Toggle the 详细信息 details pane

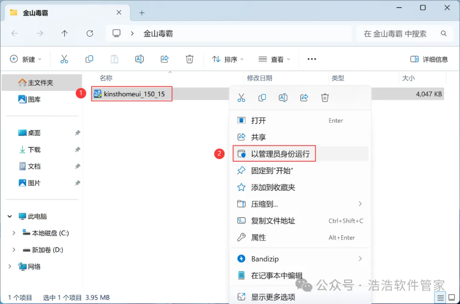[429, 59]
